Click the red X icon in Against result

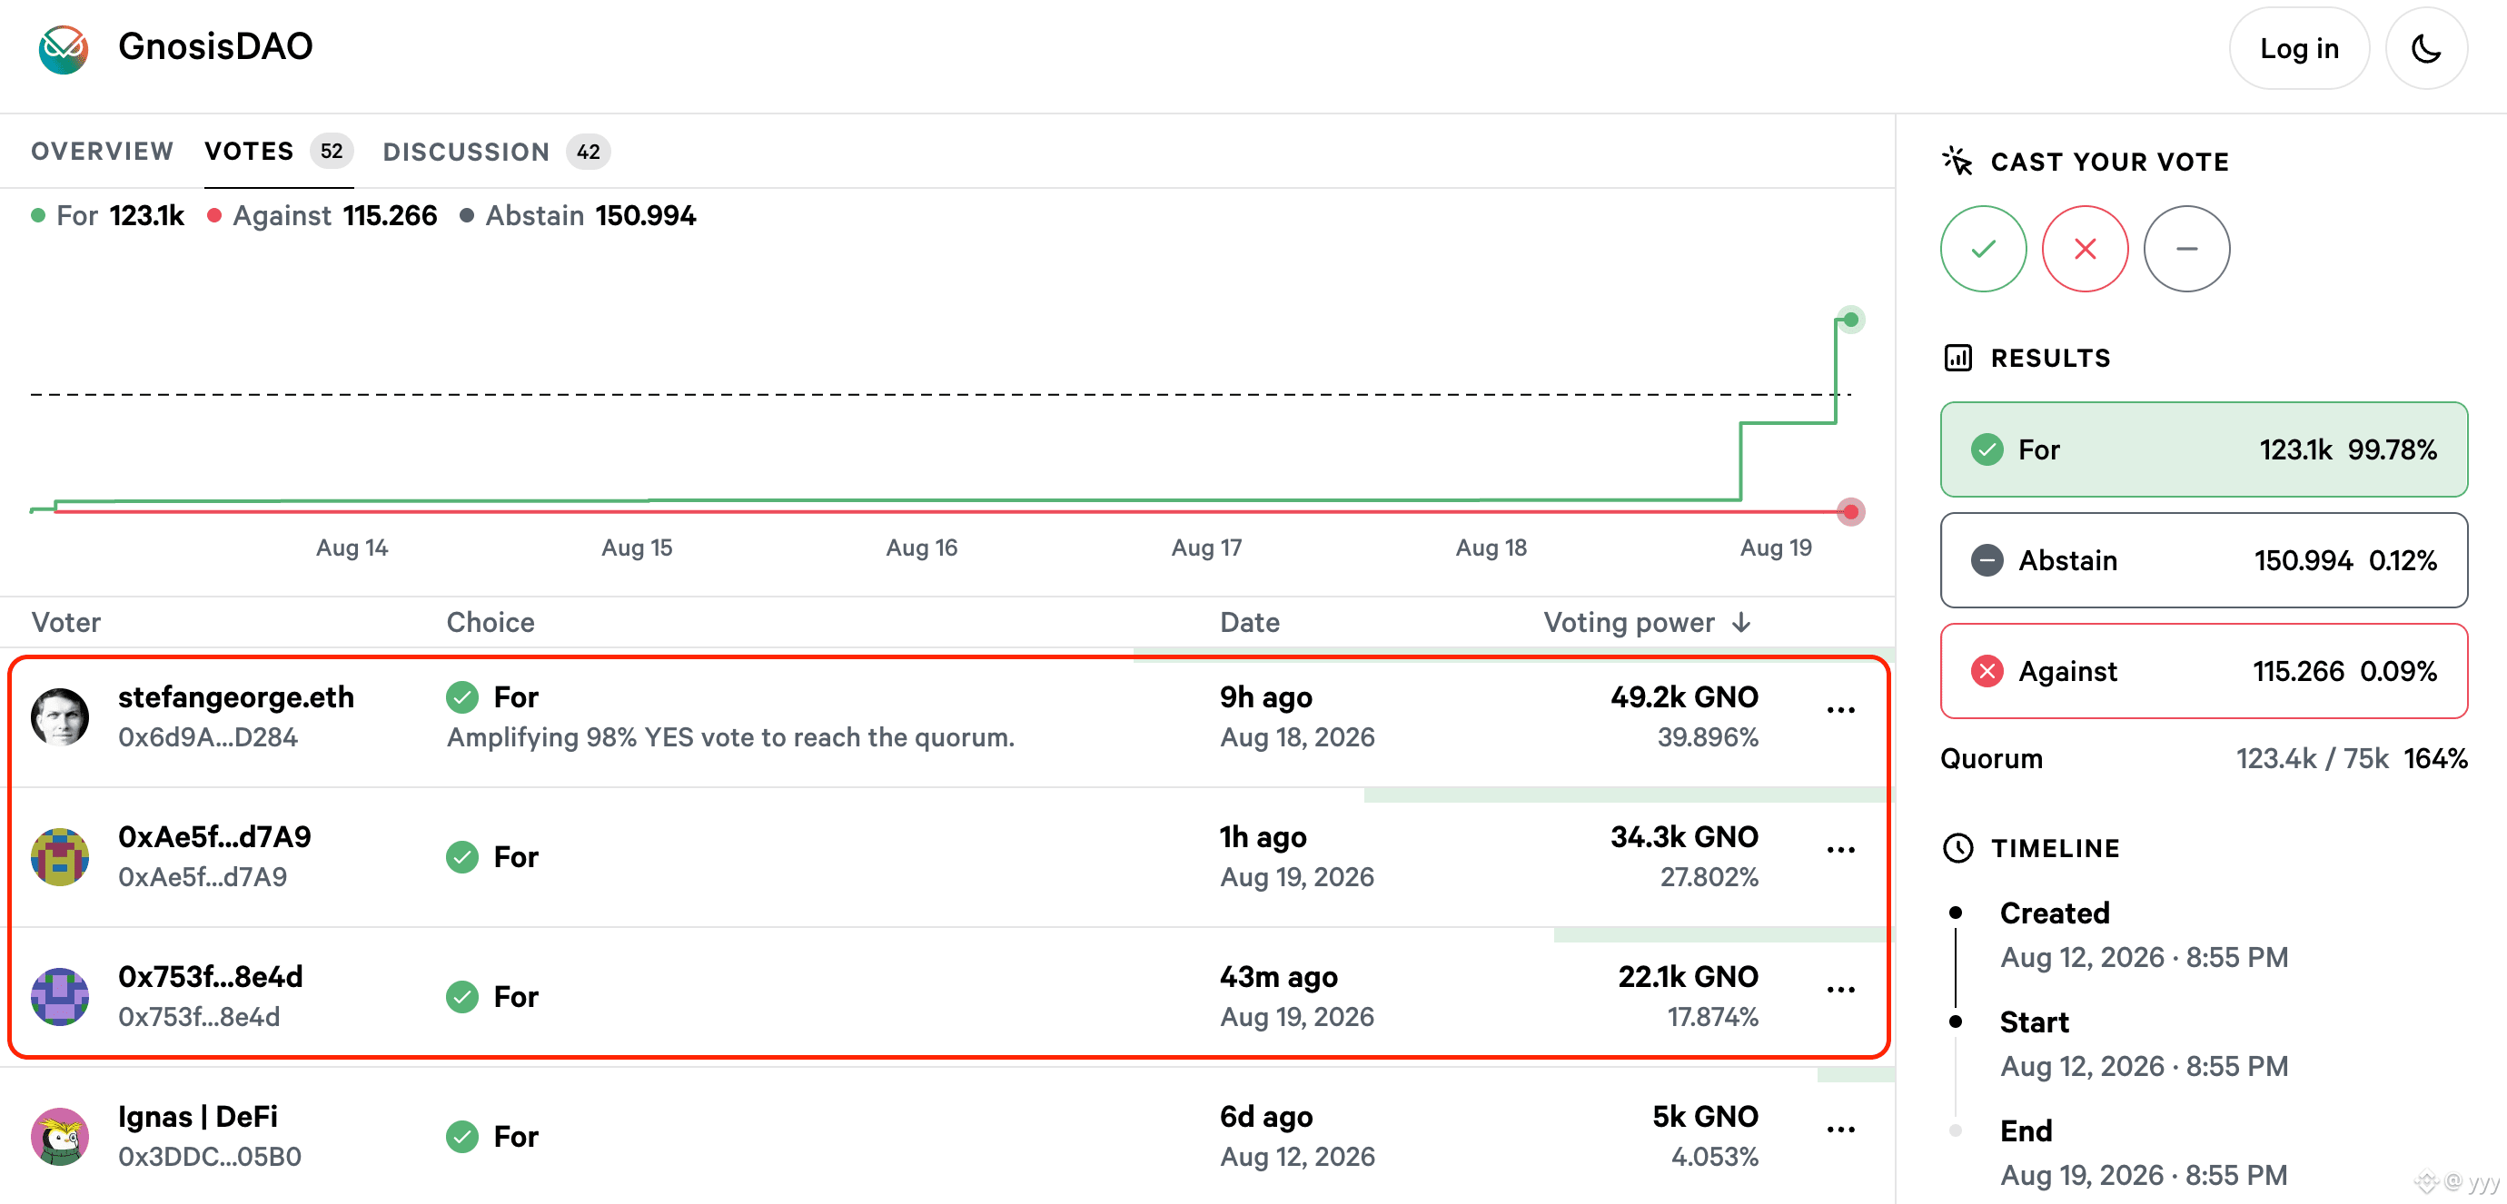pos(1987,671)
